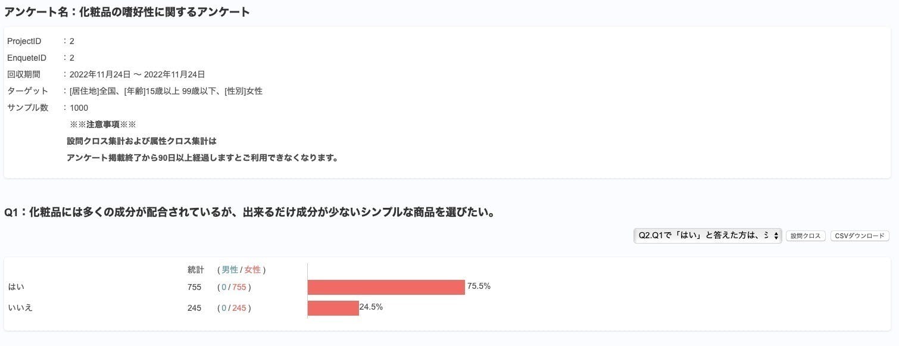This screenshot has height=346, width=899.
Task: Click the 75.5% percentage label
Action: pos(478,286)
